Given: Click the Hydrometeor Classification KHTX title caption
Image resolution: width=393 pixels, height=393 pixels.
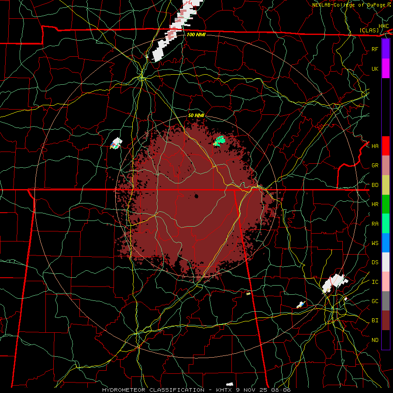Looking at the screenshot, I should coord(196,390).
